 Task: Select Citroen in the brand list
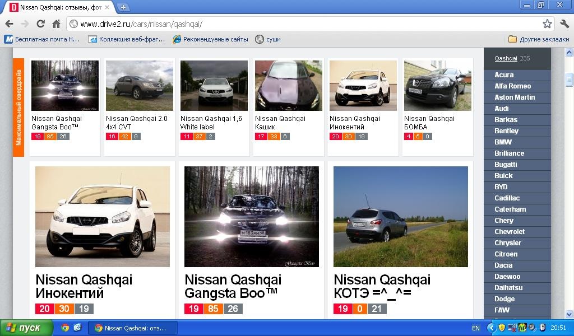click(517, 254)
